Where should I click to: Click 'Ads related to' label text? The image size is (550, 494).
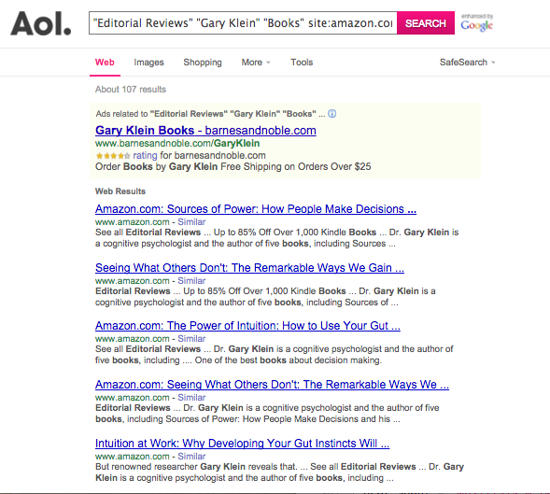[x=121, y=114]
